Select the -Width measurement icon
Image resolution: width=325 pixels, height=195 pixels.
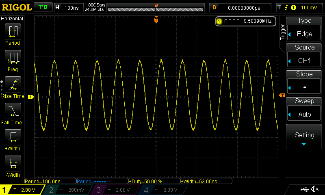pyautogui.click(x=13, y=163)
